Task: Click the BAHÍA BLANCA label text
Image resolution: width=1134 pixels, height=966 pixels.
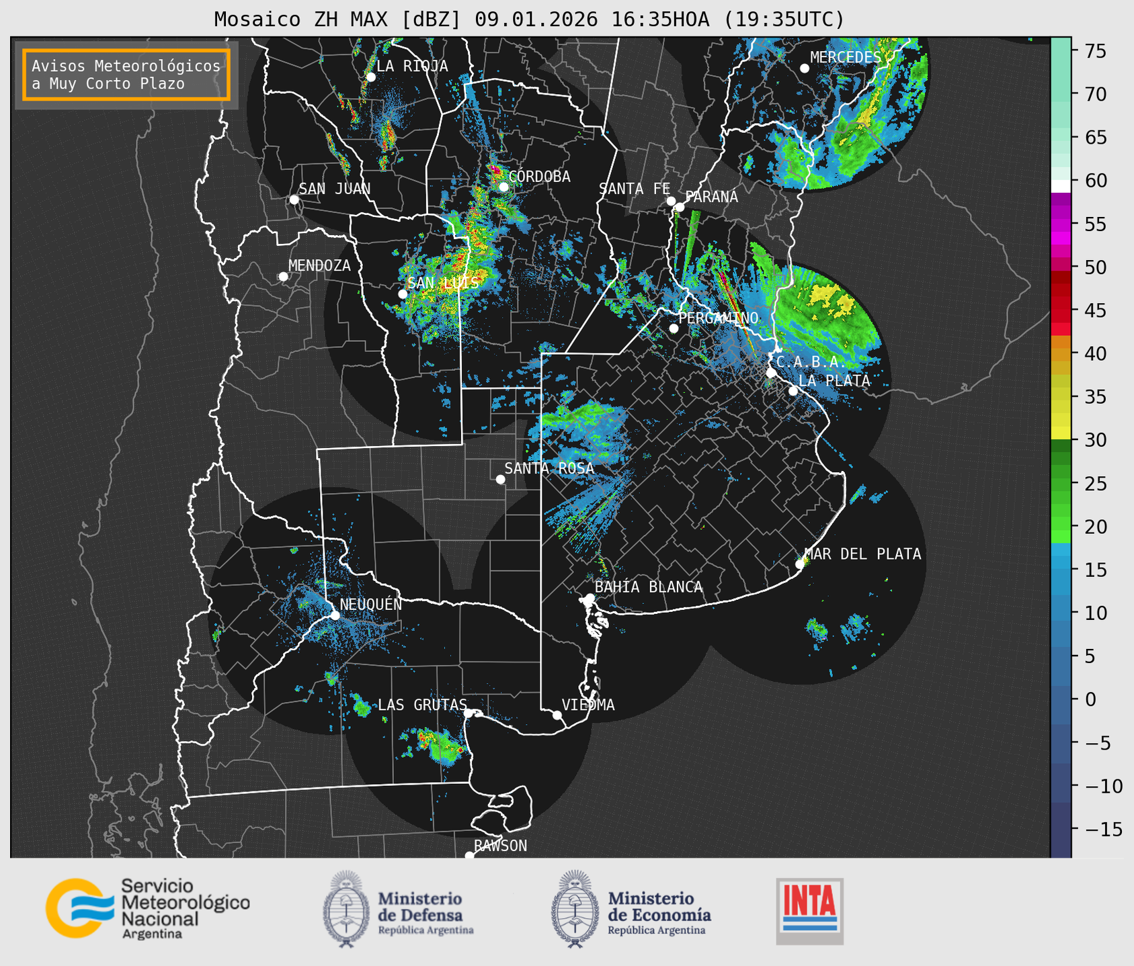Action: point(649,587)
